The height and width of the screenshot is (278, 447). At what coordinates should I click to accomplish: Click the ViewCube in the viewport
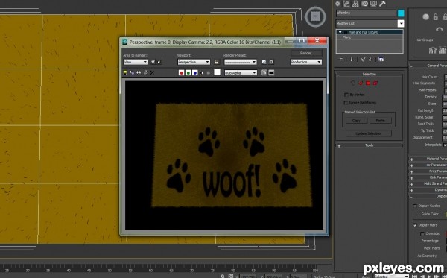[x=316, y=17]
